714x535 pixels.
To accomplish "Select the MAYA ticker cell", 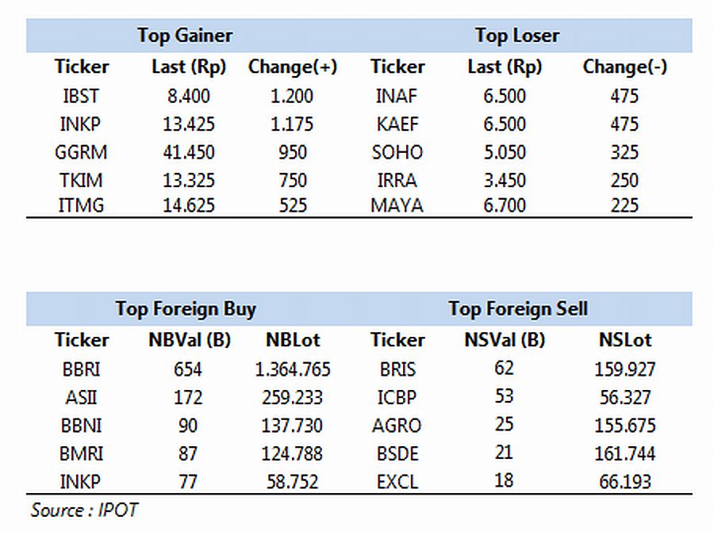I will 397,205.
